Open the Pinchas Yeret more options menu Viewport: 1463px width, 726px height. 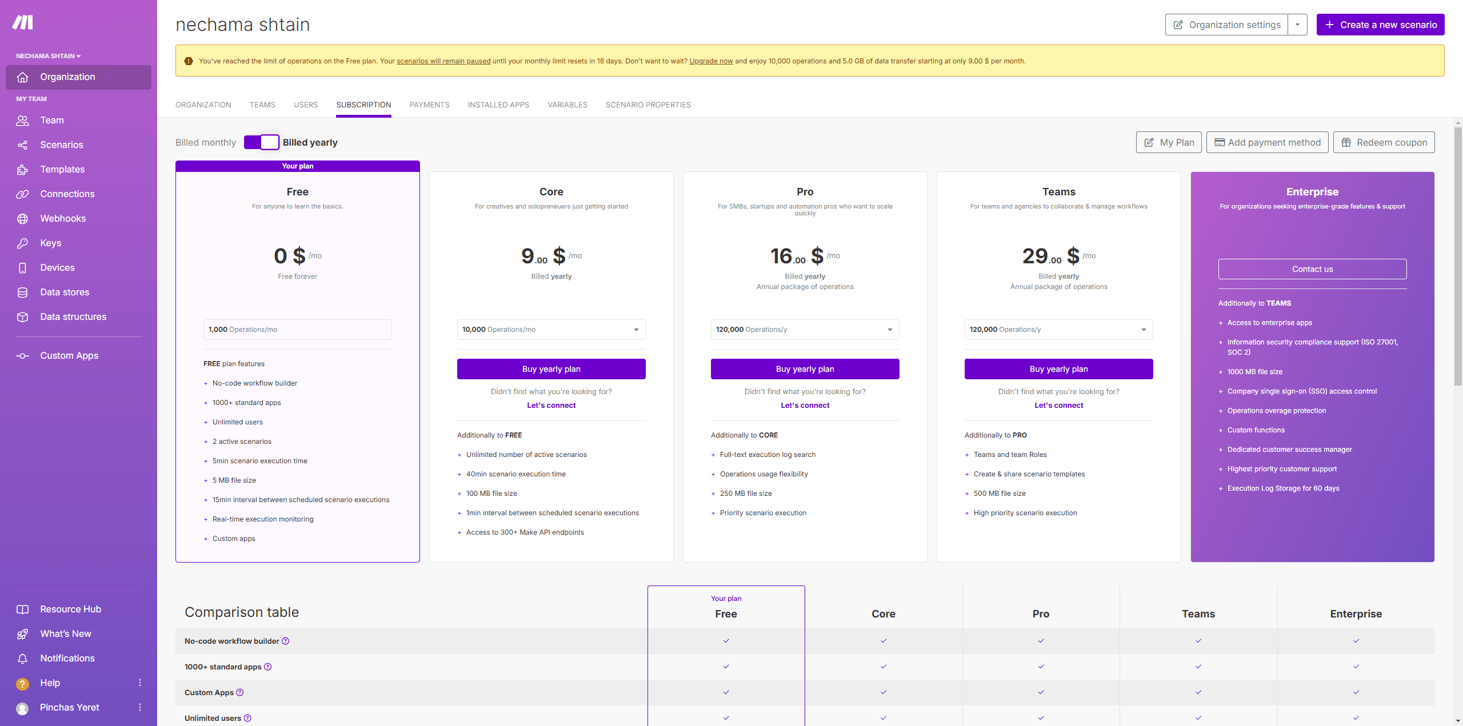140,707
